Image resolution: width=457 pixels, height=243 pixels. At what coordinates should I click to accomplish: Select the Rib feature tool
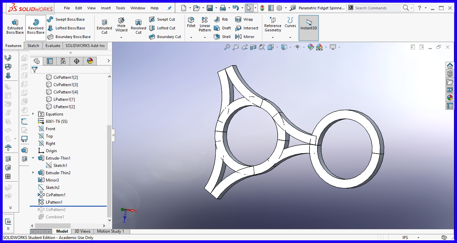221,19
